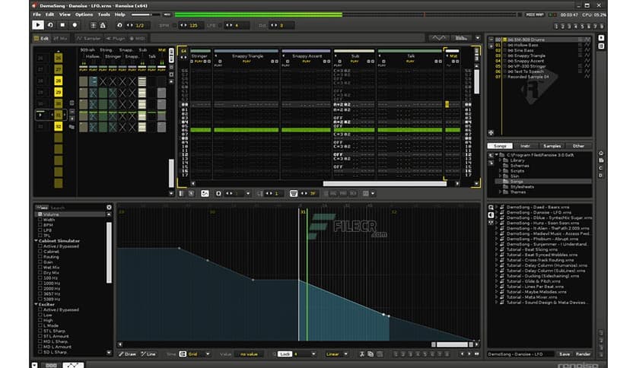Open the Help menu
Screen dimensions: 636x368
point(120,14)
